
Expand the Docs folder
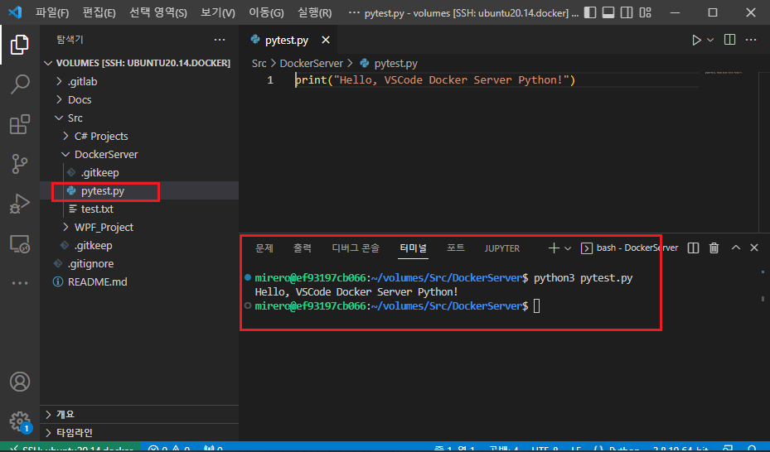(139, 99)
